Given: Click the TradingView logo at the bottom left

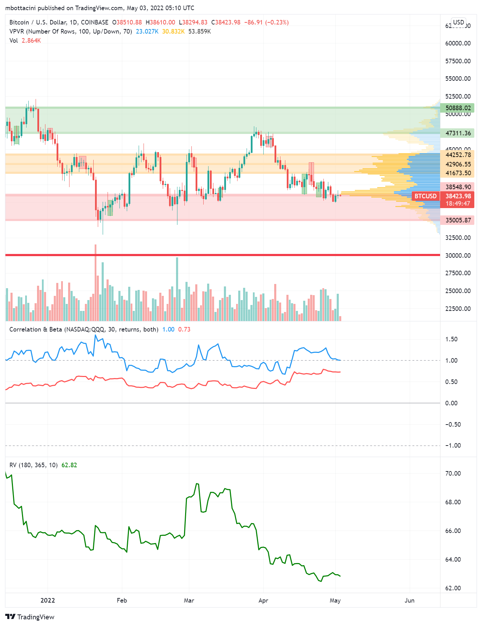Looking at the screenshot, I should point(30,617).
